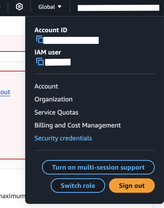Click the partially visible "out" link
The image size is (164, 208).
coord(5,92)
